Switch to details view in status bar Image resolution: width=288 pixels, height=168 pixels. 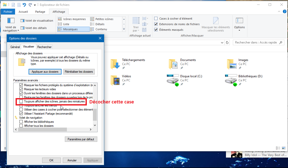coord(278,148)
